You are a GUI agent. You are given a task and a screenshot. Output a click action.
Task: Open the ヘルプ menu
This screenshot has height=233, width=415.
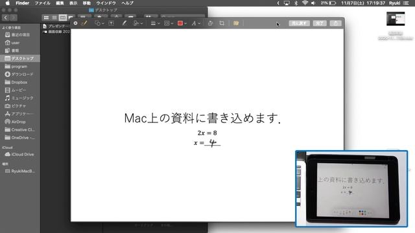tap(127, 3)
